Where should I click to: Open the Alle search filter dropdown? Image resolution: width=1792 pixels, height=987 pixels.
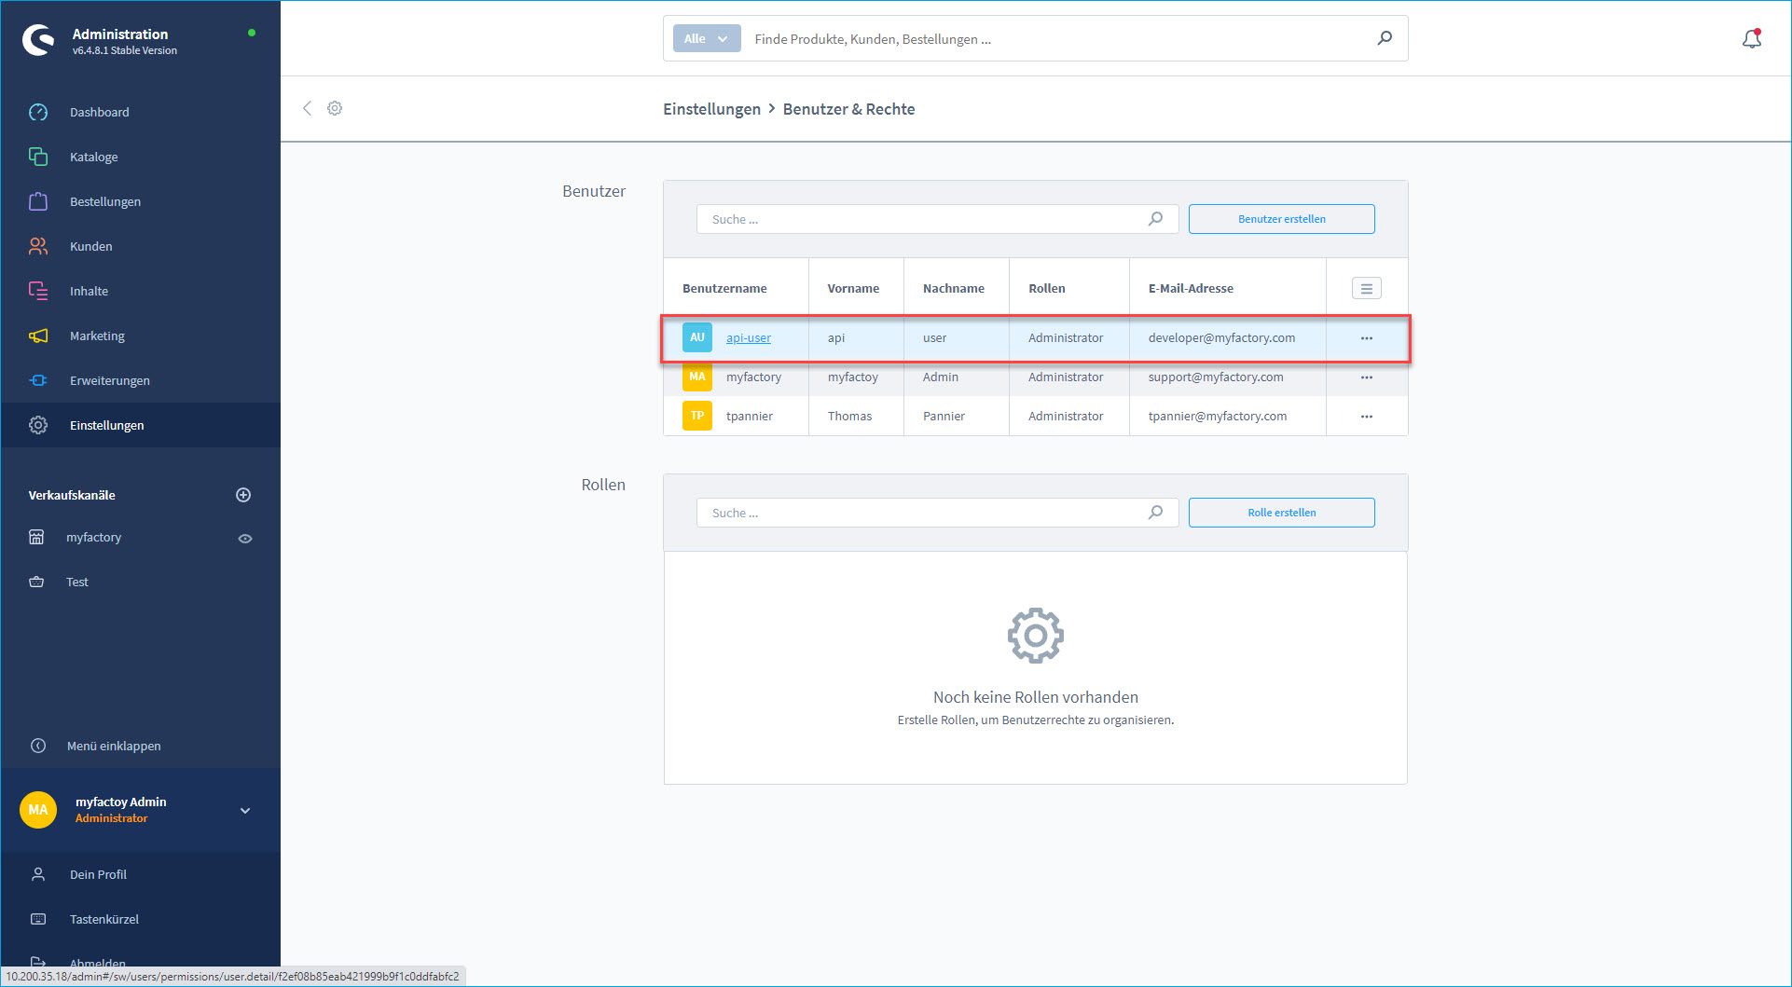pos(706,38)
